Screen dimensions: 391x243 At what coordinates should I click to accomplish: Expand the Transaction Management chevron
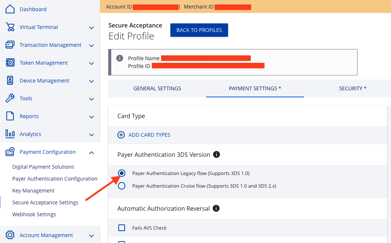[92, 46]
